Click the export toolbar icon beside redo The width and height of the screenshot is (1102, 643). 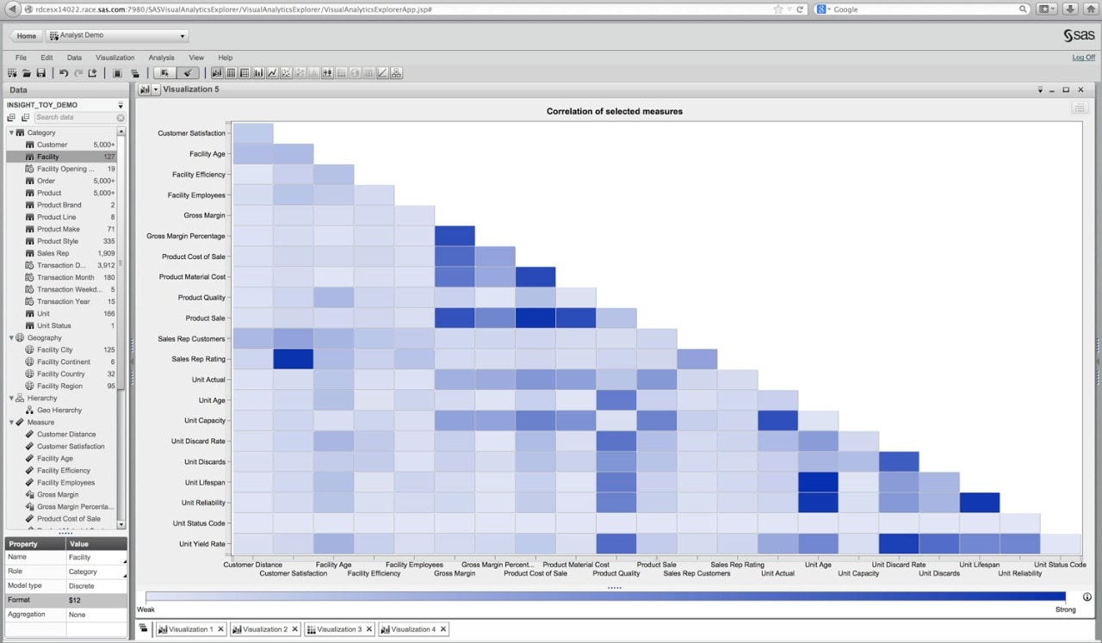pyautogui.click(x=92, y=73)
